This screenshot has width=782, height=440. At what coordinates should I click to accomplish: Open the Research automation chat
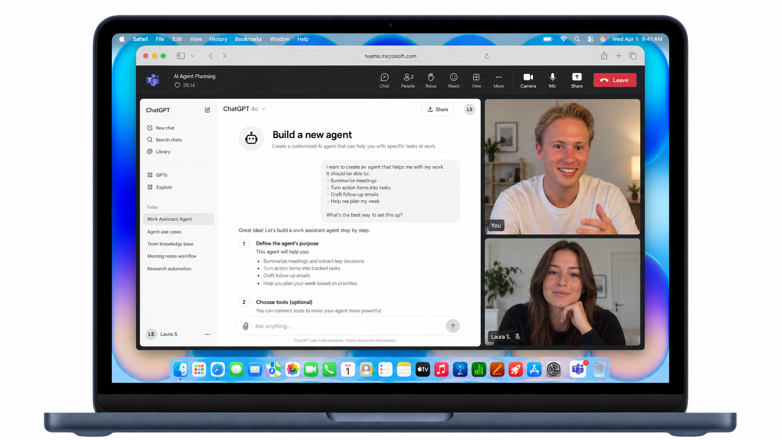169,269
